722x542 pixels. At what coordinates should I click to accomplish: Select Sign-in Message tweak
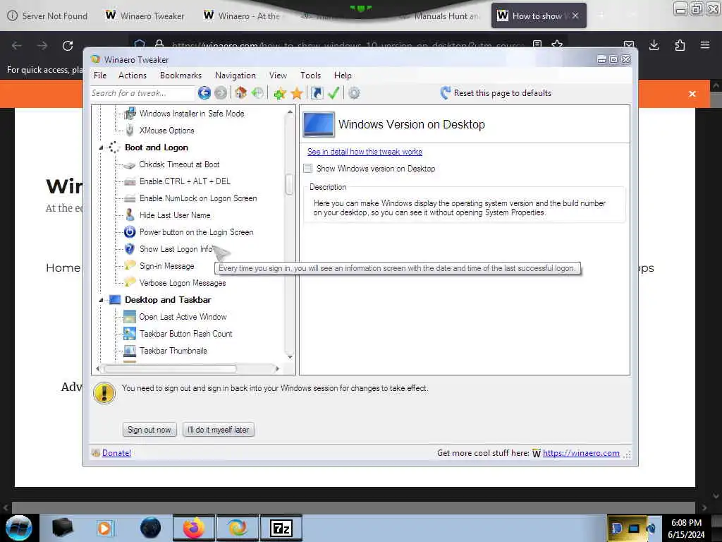[x=166, y=266]
